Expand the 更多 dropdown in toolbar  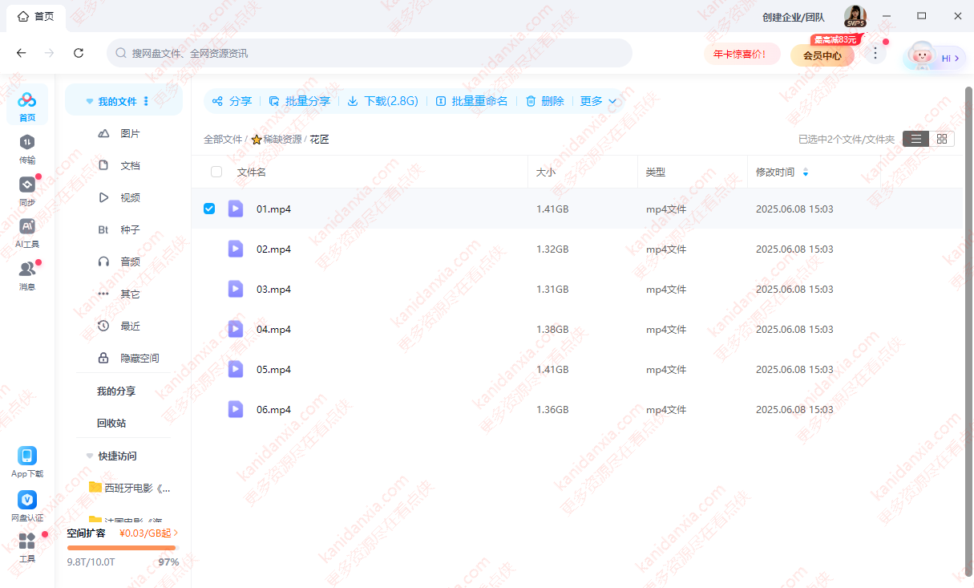tap(598, 101)
